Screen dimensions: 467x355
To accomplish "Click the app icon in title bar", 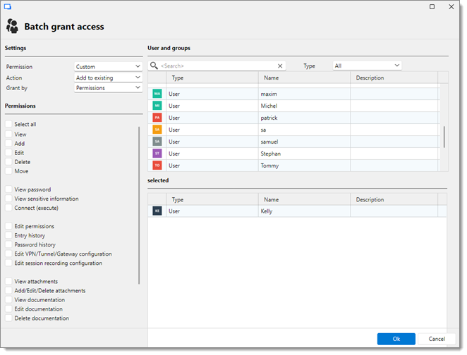I will click(x=8, y=6).
